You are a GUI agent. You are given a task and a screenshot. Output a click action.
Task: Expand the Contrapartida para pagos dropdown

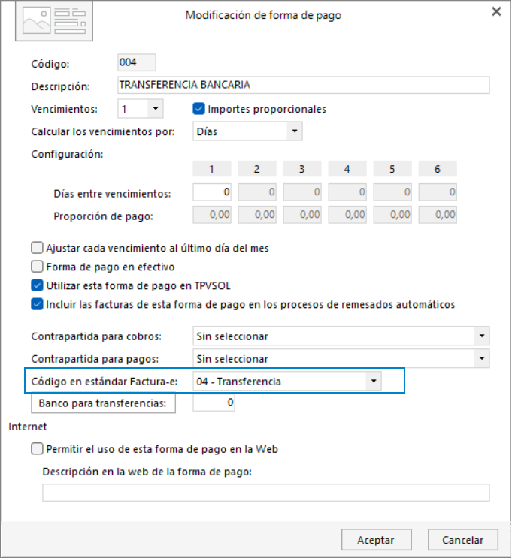click(x=482, y=358)
